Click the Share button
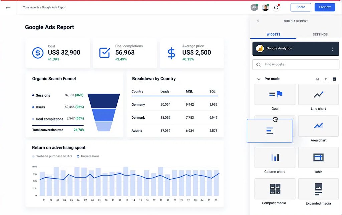This screenshot has width=342, height=215. 300,7
